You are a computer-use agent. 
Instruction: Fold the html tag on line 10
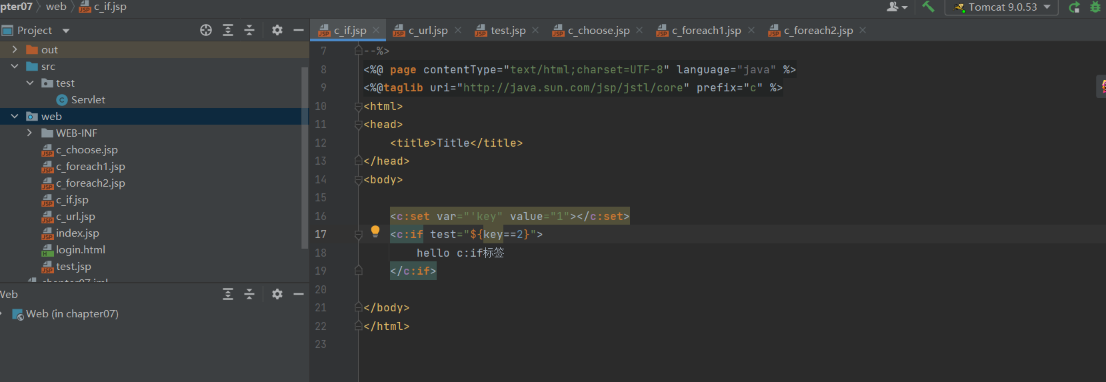[x=359, y=106]
